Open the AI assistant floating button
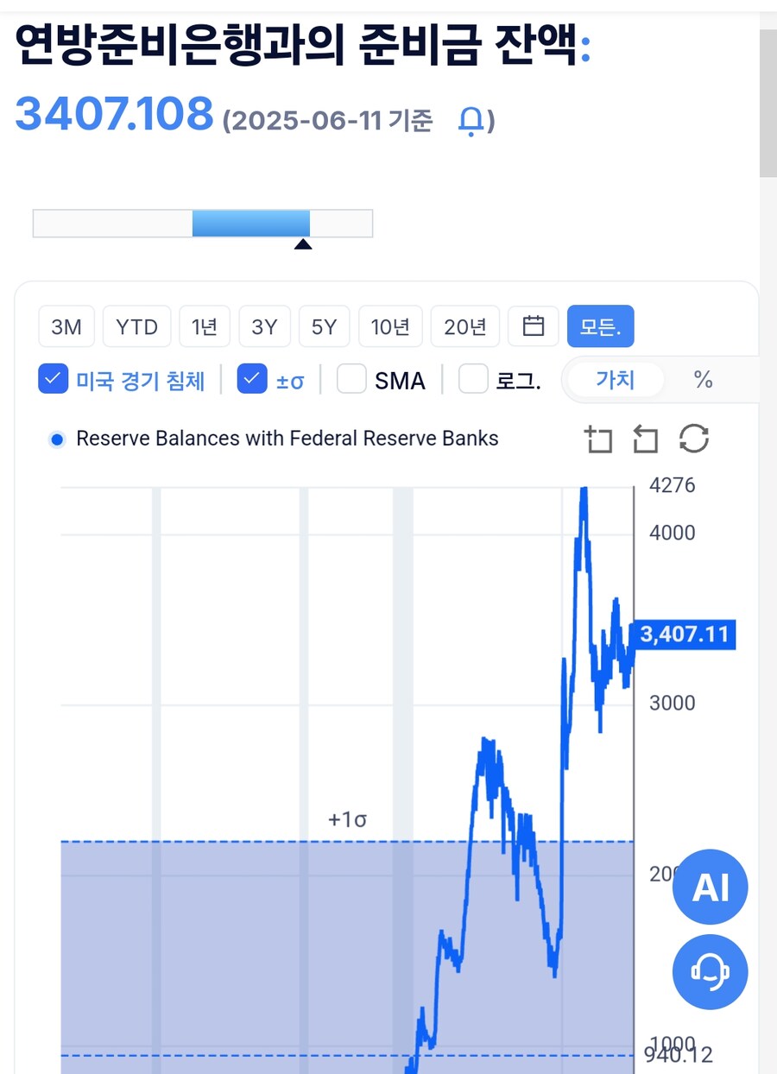 click(711, 887)
